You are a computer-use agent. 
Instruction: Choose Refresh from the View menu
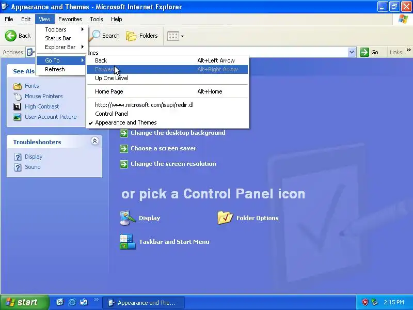[61, 69]
